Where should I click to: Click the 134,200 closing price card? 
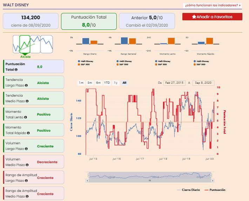pos(31,21)
